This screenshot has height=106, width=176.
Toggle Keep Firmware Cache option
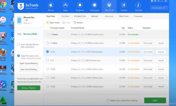pyautogui.click(x=18, y=56)
